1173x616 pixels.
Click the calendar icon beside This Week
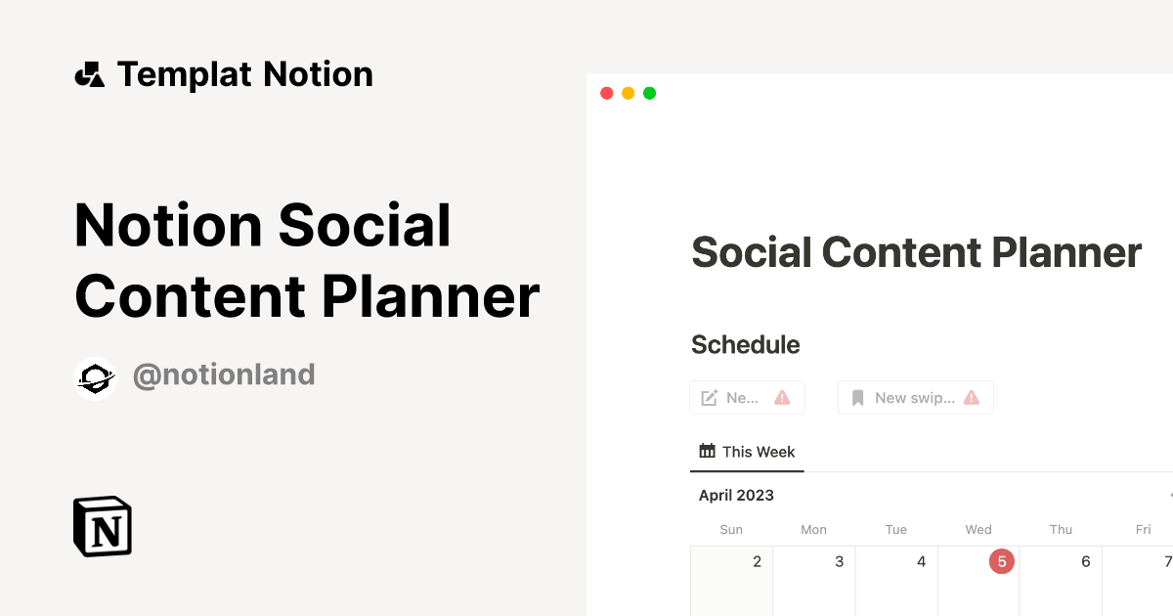click(707, 451)
